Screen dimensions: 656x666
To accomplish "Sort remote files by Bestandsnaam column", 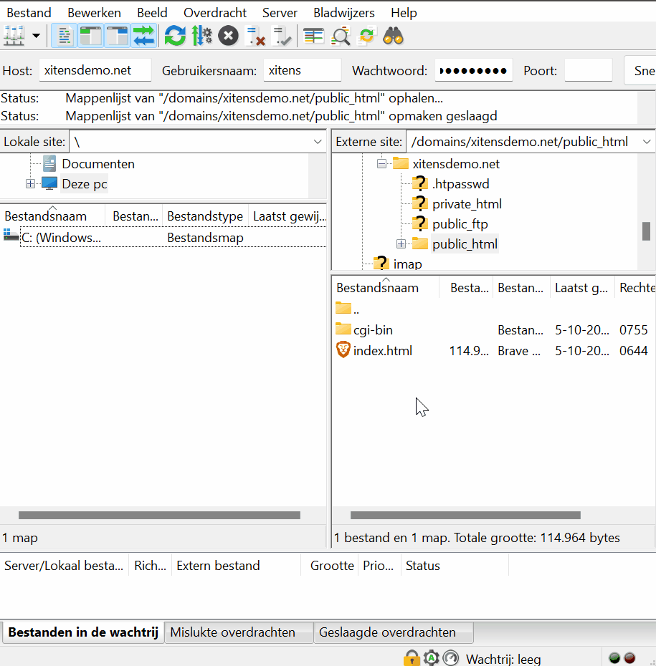I will pos(386,288).
